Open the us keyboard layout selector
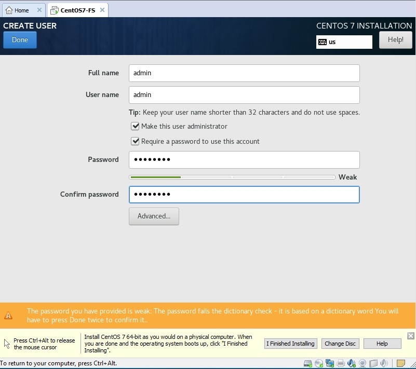The height and width of the screenshot is (369, 416). [x=344, y=42]
